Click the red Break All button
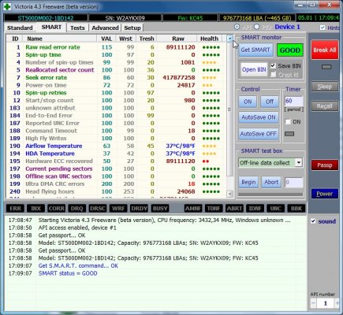This screenshot has height=315, width=343. click(325, 50)
